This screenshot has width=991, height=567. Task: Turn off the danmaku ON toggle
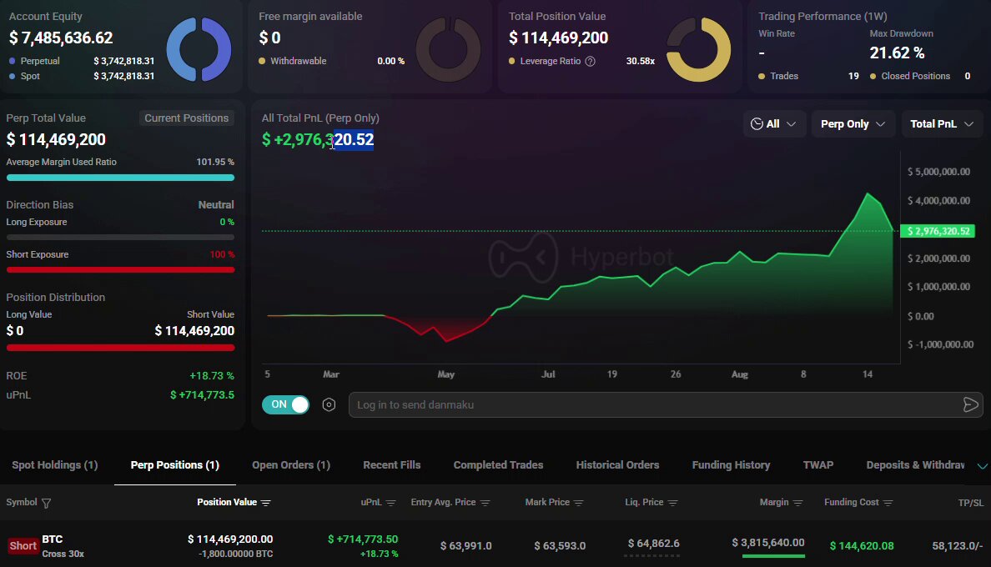[x=285, y=404]
